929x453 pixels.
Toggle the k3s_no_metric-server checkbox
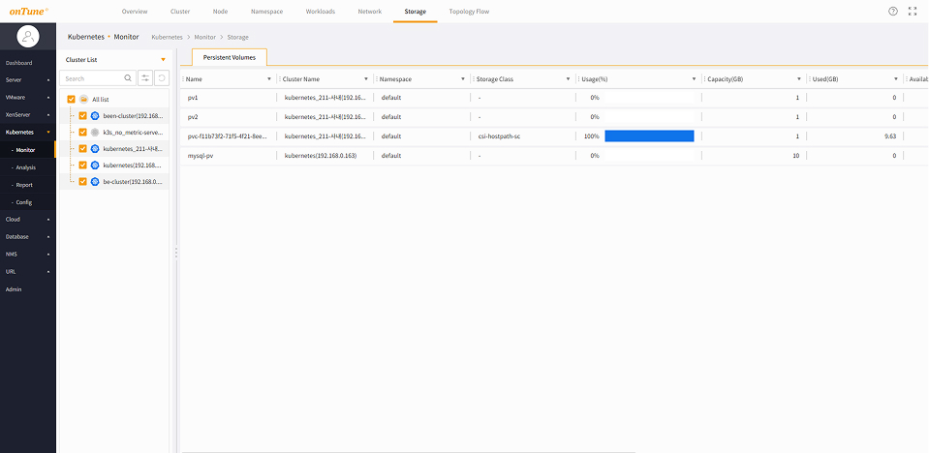click(83, 132)
